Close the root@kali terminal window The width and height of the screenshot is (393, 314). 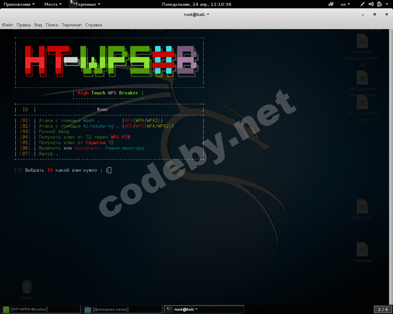pyautogui.click(x=386, y=15)
